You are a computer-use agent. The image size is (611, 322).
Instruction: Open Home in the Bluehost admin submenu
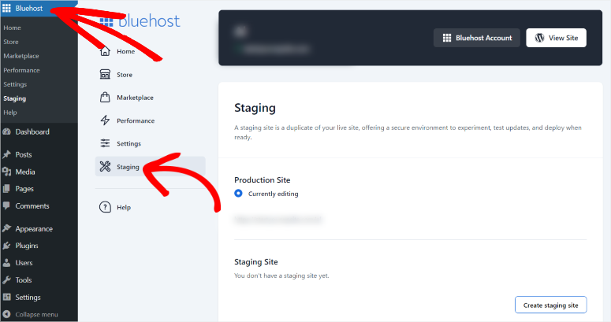click(x=12, y=28)
